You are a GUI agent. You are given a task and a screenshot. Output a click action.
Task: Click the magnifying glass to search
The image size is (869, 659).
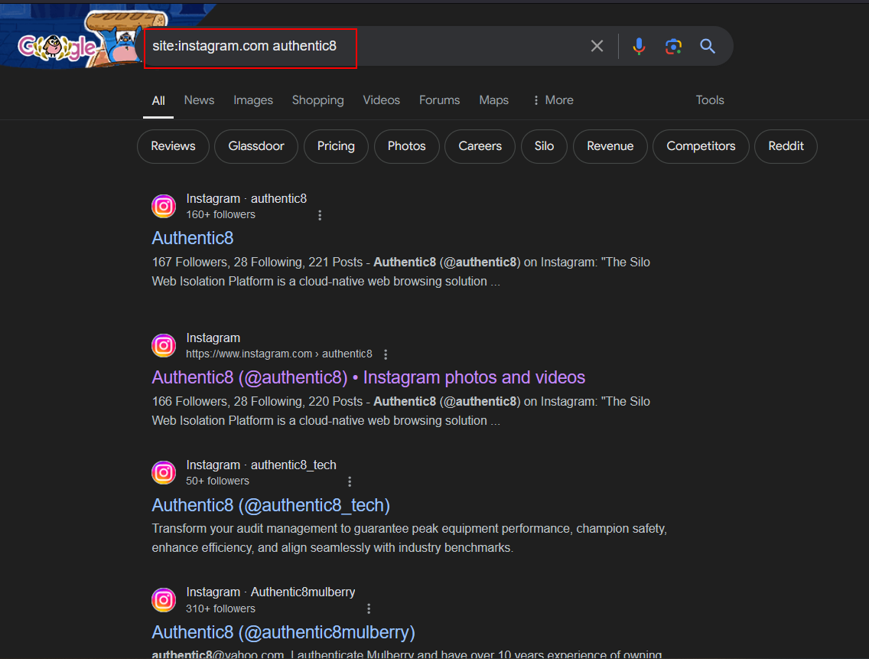(x=707, y=46)
